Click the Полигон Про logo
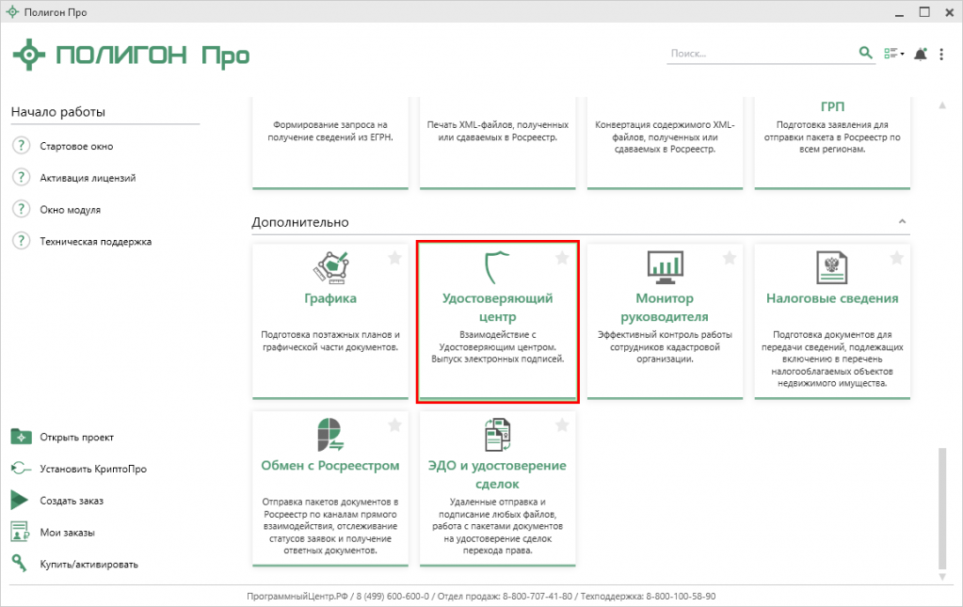Viewport: 963px width, 607px height. [x=131, y=55]
